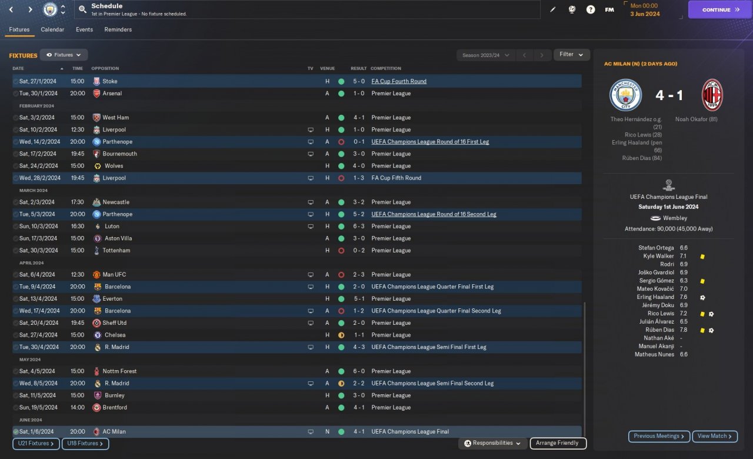Click the Wolves club badge
Viewport: 753px width, 459px height.
(96, 166)
